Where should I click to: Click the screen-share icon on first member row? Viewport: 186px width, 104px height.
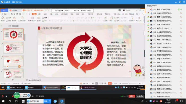[179, 10]
